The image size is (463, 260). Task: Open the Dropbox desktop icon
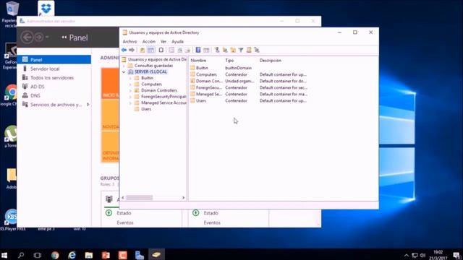[x=46, y=8]
